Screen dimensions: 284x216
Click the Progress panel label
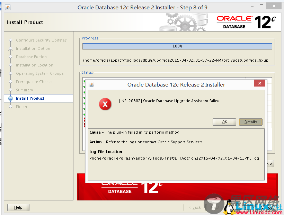point(90,38)
